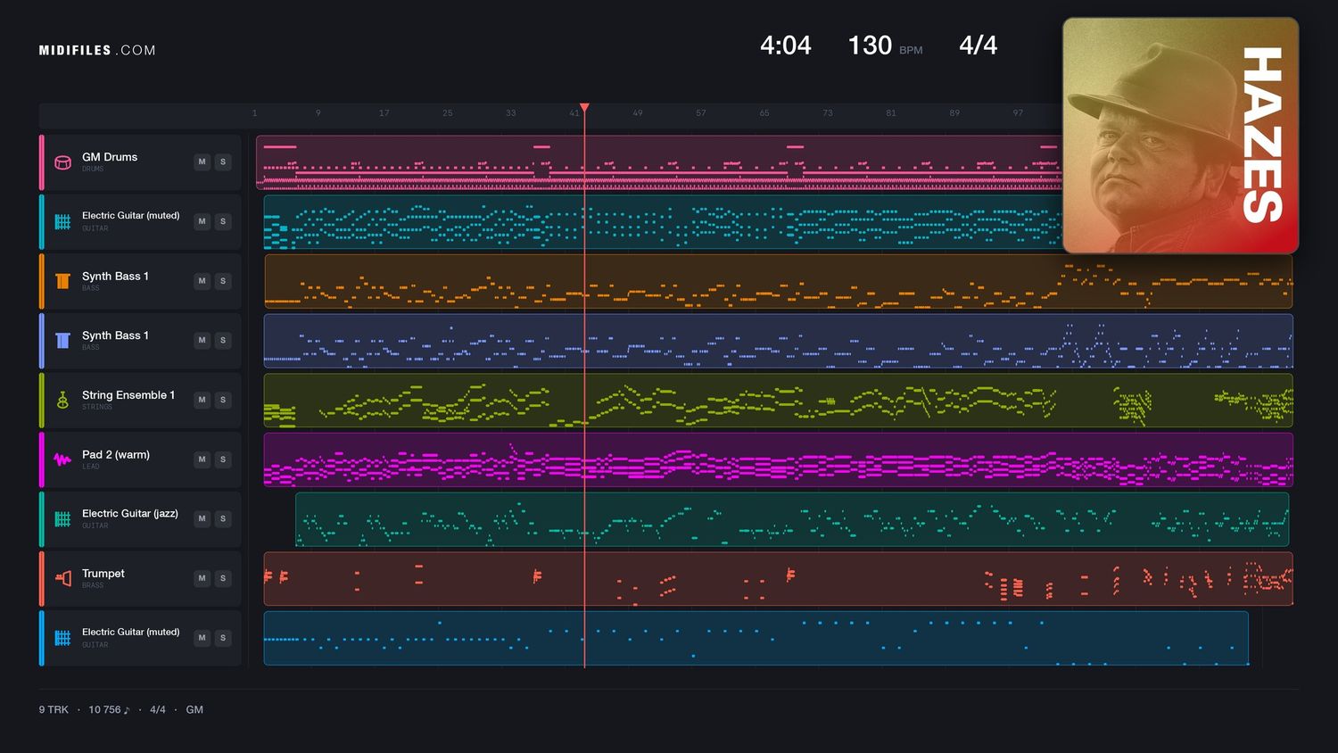Solo the GM Drums track

(x=223, y=162)
